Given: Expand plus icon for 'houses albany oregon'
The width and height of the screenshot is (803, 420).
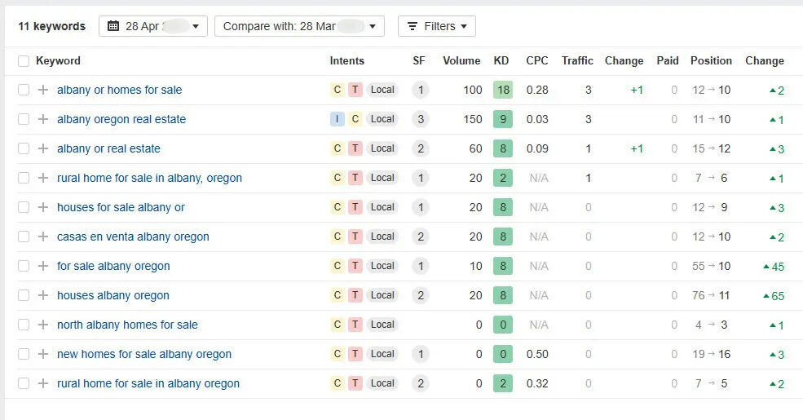Looking at the screenshot, I should tap(43, 295).
